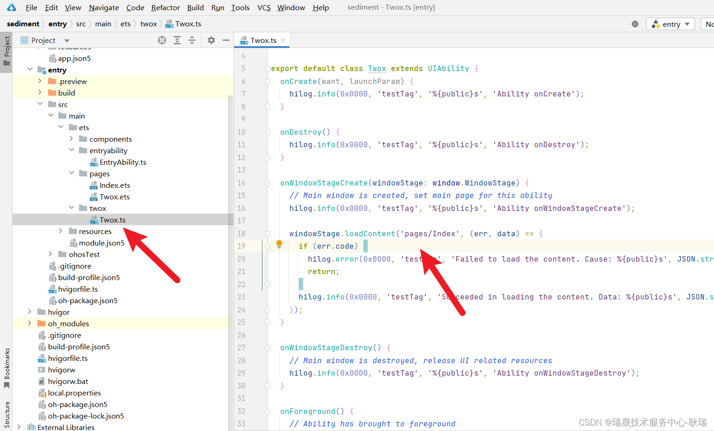Open the Refactor menu

pos(165,7)
